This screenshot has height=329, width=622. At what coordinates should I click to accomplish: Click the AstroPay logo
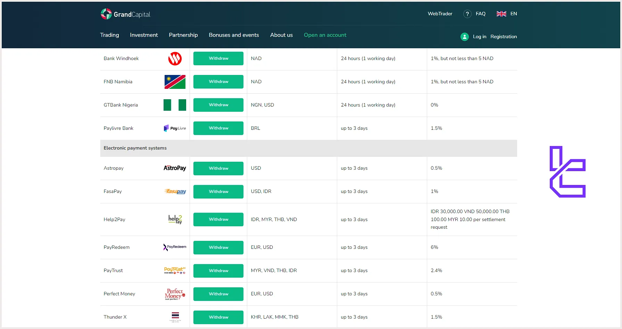click(x=175, y=168)
